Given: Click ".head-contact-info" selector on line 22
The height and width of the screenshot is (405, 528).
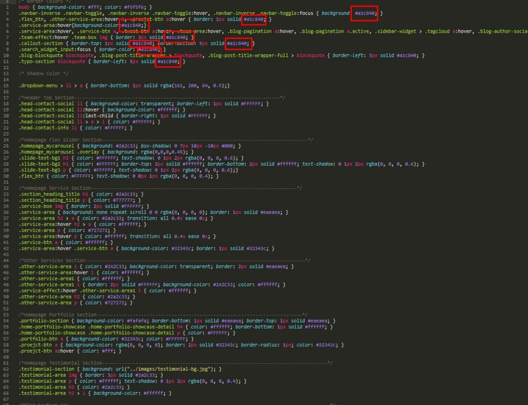Looking at the screenshot, I should (x=43, y=128).
